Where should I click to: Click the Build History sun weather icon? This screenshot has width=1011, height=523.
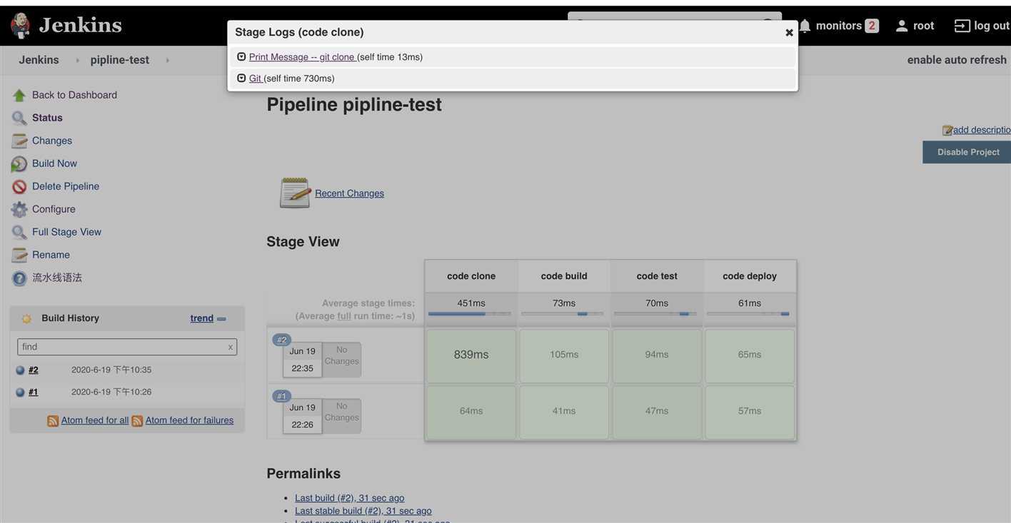click(x=26, y=319)
